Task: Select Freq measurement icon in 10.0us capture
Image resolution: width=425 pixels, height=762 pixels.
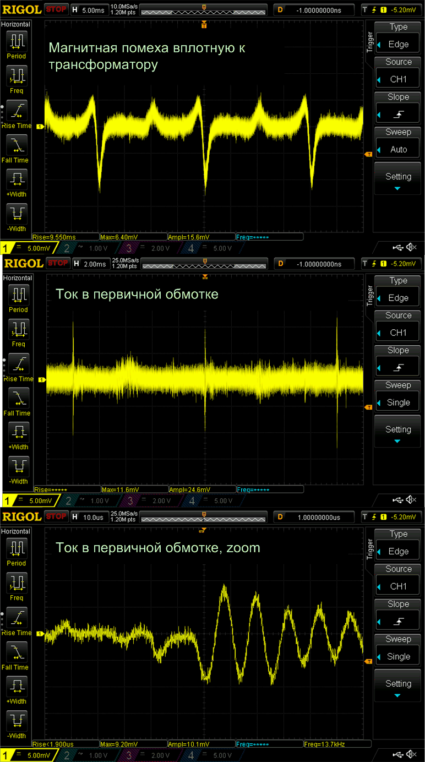Action: tap(17, 583)
